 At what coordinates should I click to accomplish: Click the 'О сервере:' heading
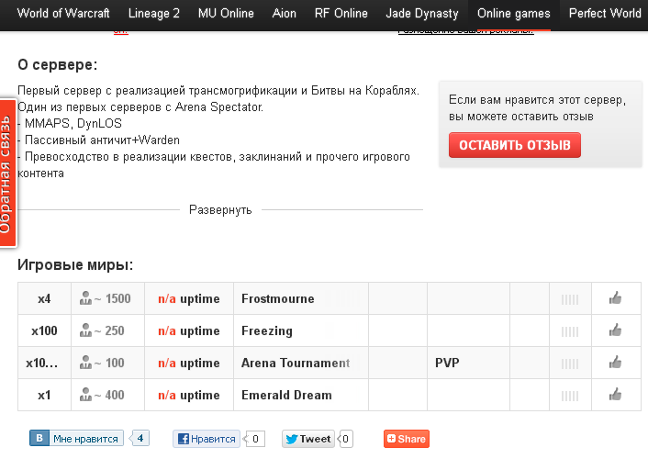point(58,64)
